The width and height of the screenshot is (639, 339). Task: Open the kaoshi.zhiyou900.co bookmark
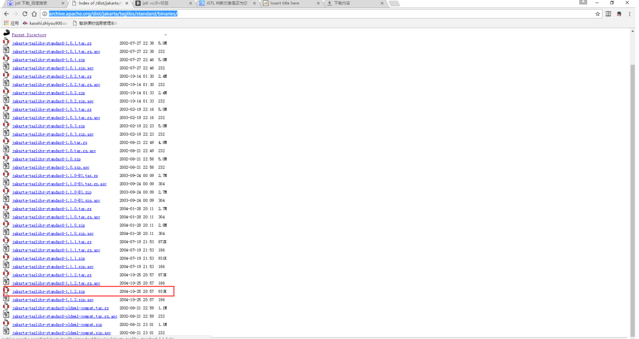point(45,23)
